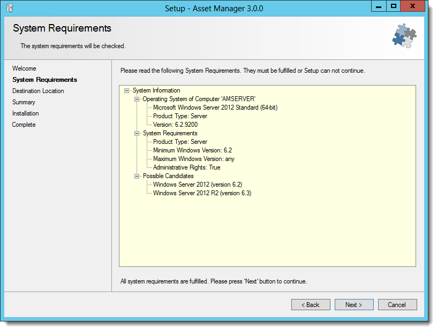
Task: Collapse the System Requirements tree node
Action: click(x=137, y=133)
